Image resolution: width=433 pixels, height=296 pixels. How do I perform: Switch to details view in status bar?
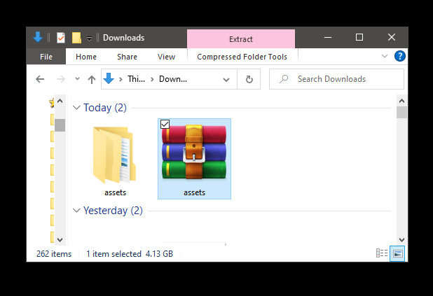(x=382, y=253)
